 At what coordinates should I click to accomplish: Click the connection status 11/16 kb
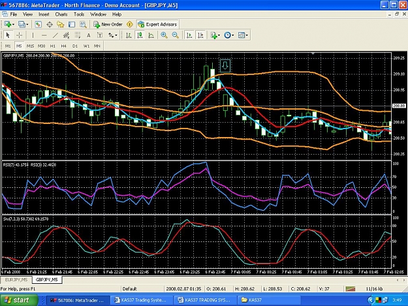tap(374, 288)
